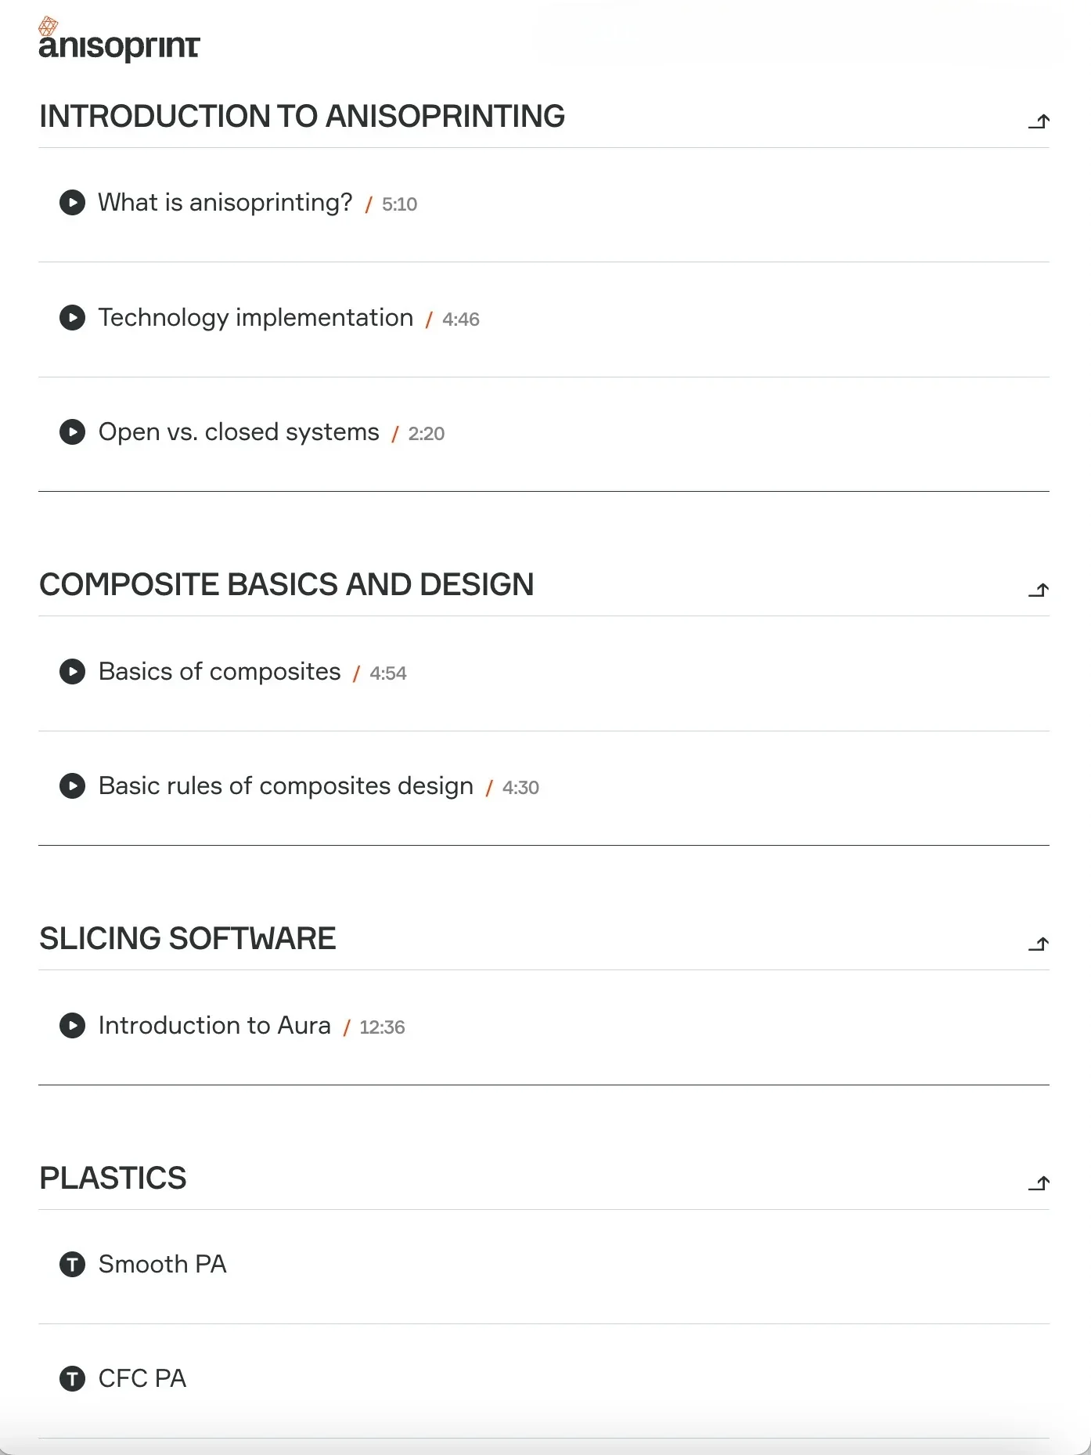
Task: Click the play icon for "Introduction to Aura"
Action: [x=73, y=1025]
